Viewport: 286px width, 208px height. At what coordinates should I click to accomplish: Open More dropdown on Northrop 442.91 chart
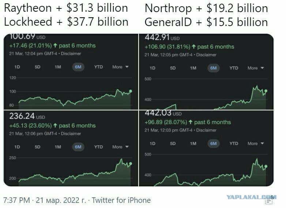tap(256, 68)
